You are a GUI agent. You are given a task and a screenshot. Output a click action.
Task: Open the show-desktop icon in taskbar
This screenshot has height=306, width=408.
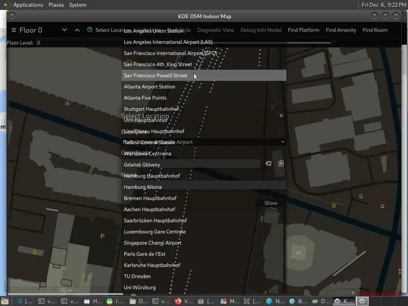click(4, 302)
